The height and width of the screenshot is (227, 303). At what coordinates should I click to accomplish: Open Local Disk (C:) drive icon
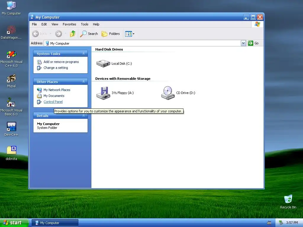pyautogui.click(x=103, y=64)
